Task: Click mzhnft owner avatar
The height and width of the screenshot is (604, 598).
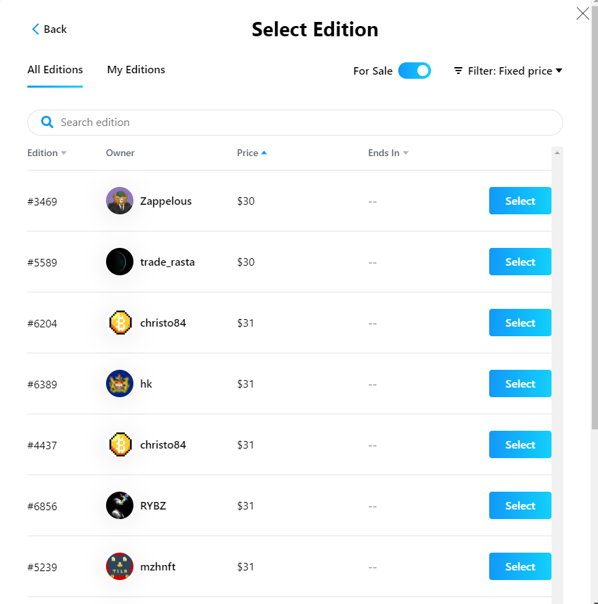Action: click(x=120, y=566)
